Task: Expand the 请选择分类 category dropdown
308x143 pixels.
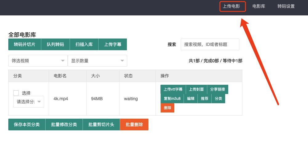Action: 29,102
